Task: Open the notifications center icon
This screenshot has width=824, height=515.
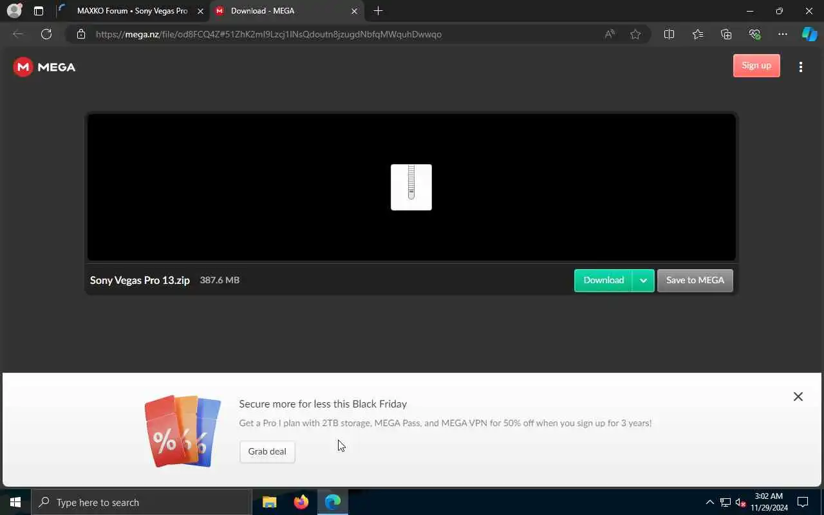Action: (x=803, y=502)
